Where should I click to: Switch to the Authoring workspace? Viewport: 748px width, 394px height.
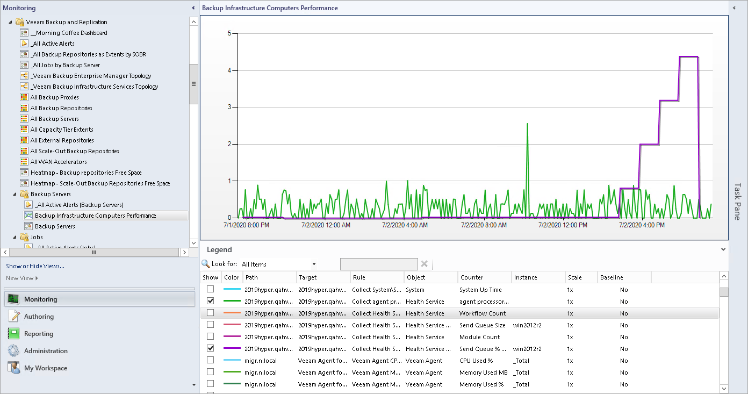(99, 317)
